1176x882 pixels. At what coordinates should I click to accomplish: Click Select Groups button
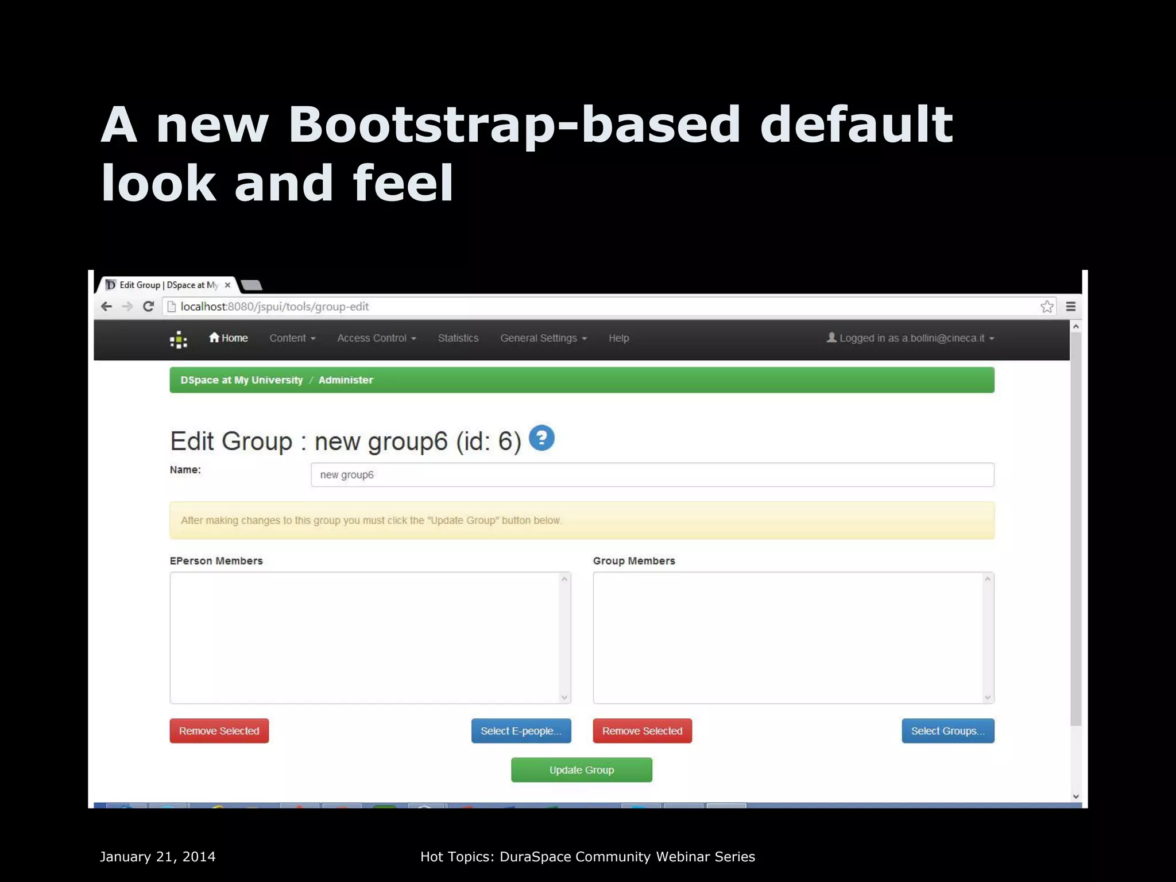tap(948, 731)
